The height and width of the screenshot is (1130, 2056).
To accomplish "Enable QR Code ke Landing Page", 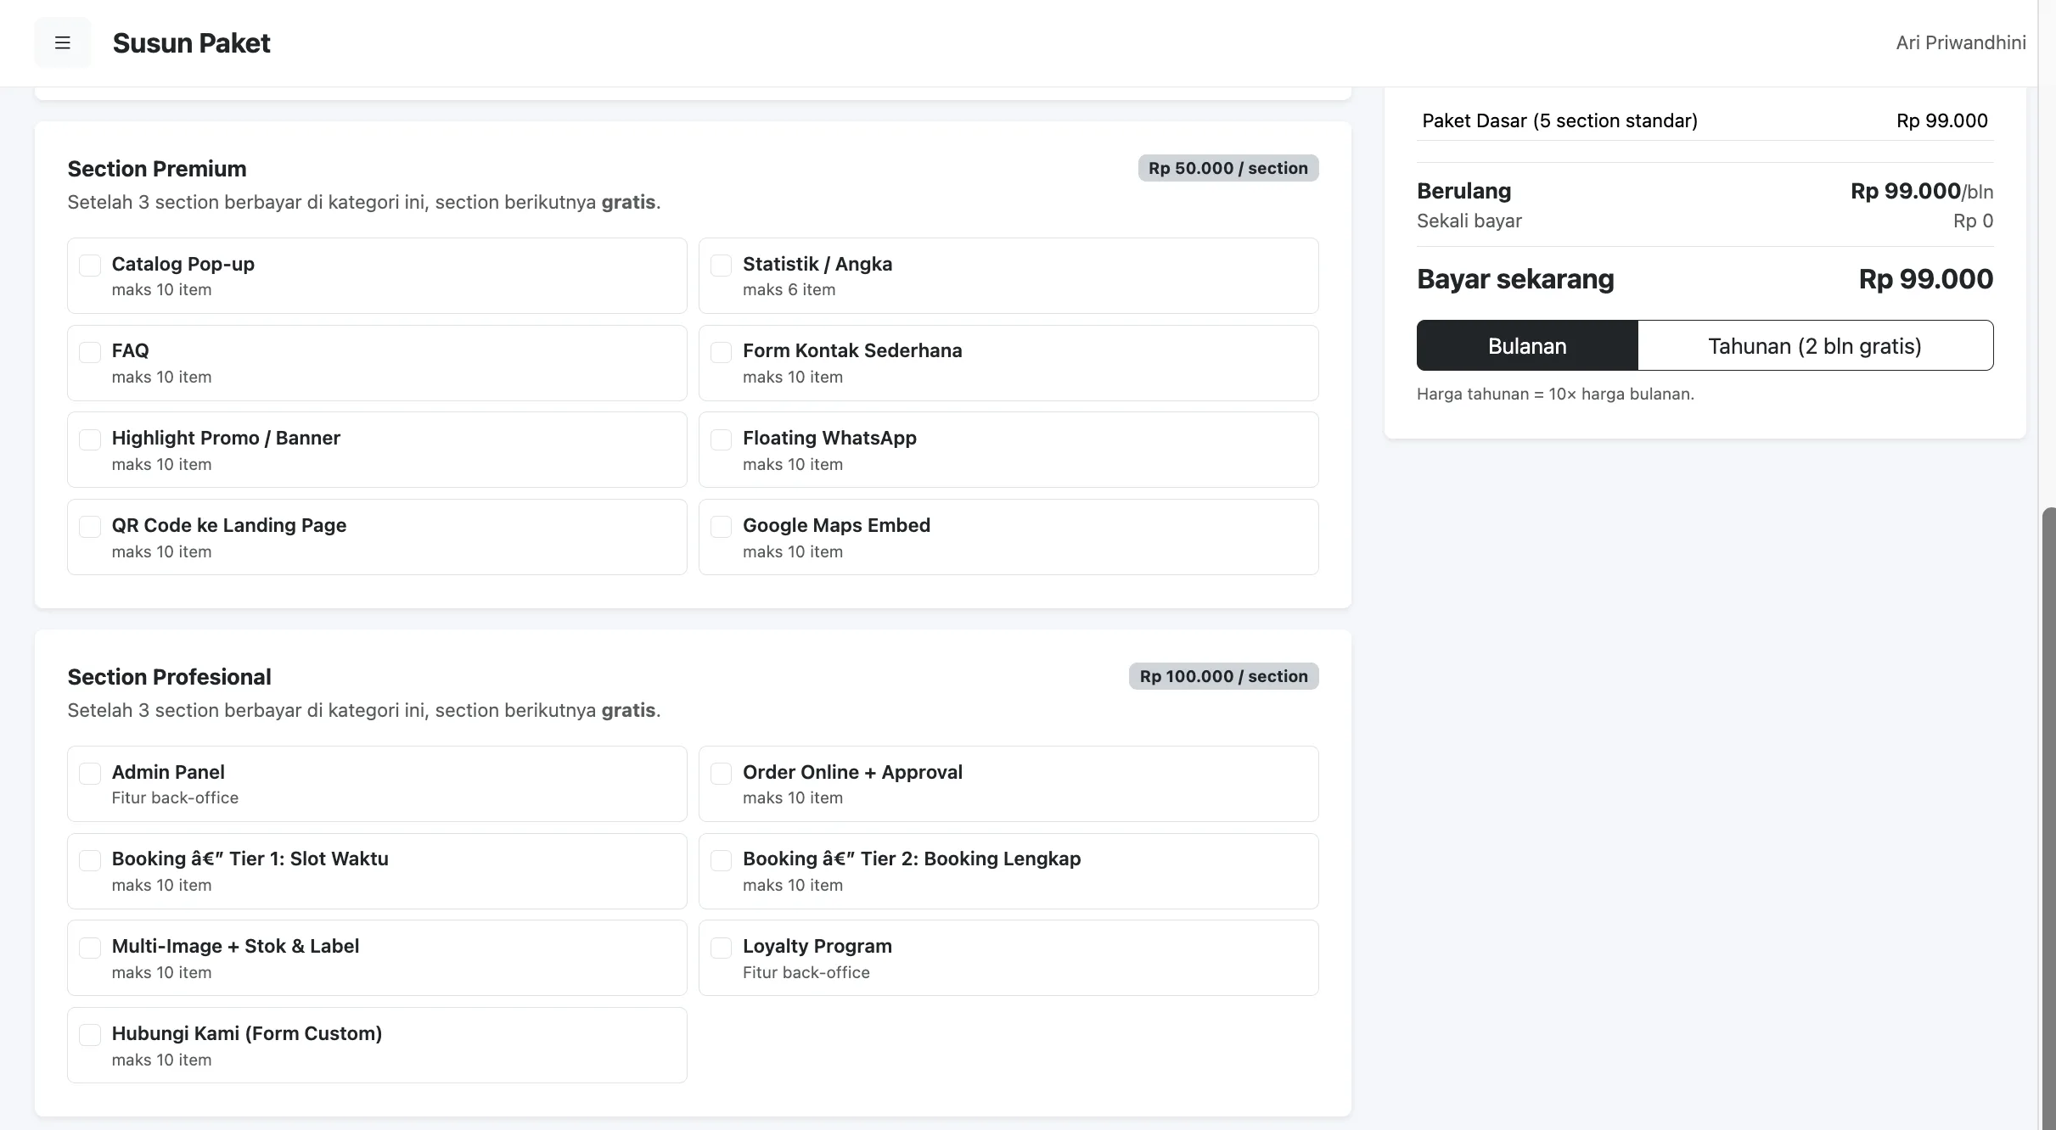I will [x=90, y=527].
